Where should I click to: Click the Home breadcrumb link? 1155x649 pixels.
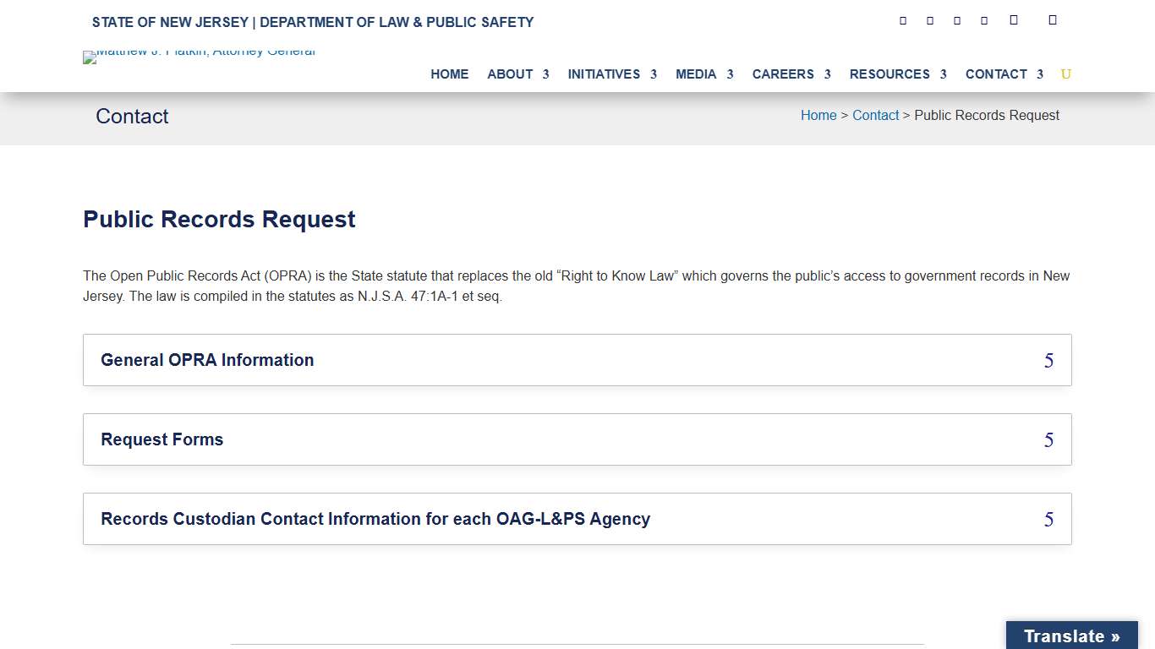(x=818, y=115)
